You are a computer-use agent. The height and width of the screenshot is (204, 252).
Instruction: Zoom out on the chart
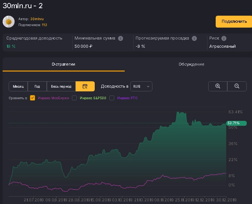pyautogui.click(x=237, y=86)
